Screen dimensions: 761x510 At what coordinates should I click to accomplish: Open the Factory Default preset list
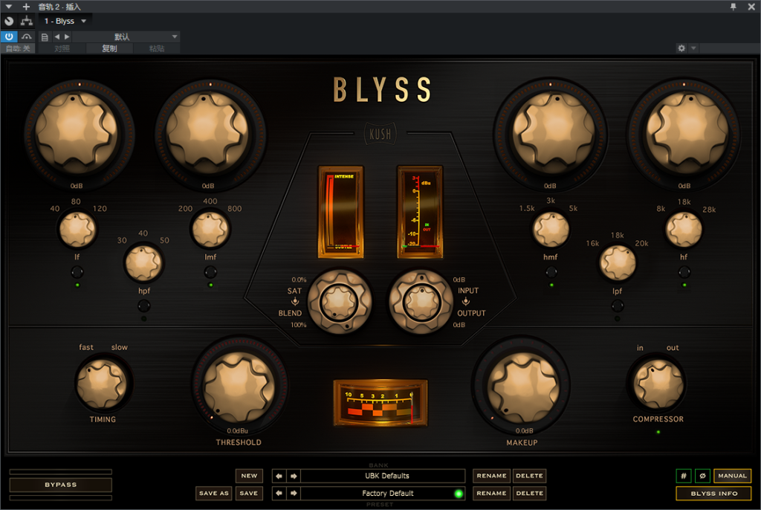(383, 494)
